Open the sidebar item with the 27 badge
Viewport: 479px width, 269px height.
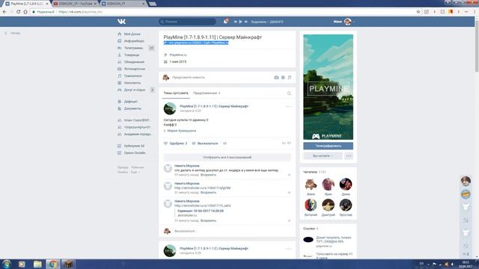136,48
